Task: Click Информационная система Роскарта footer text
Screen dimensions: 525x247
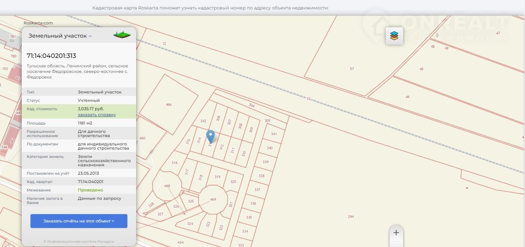Action: coord(79,241)
